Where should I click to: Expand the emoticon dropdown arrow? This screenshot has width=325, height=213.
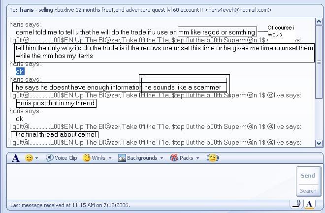pyautogui.click(x=37, y=158)
